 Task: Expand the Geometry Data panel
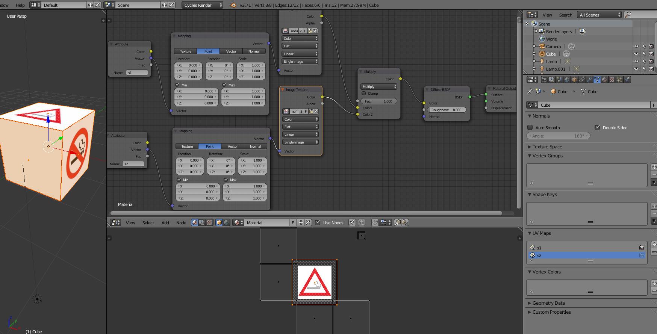coord(548,303)
